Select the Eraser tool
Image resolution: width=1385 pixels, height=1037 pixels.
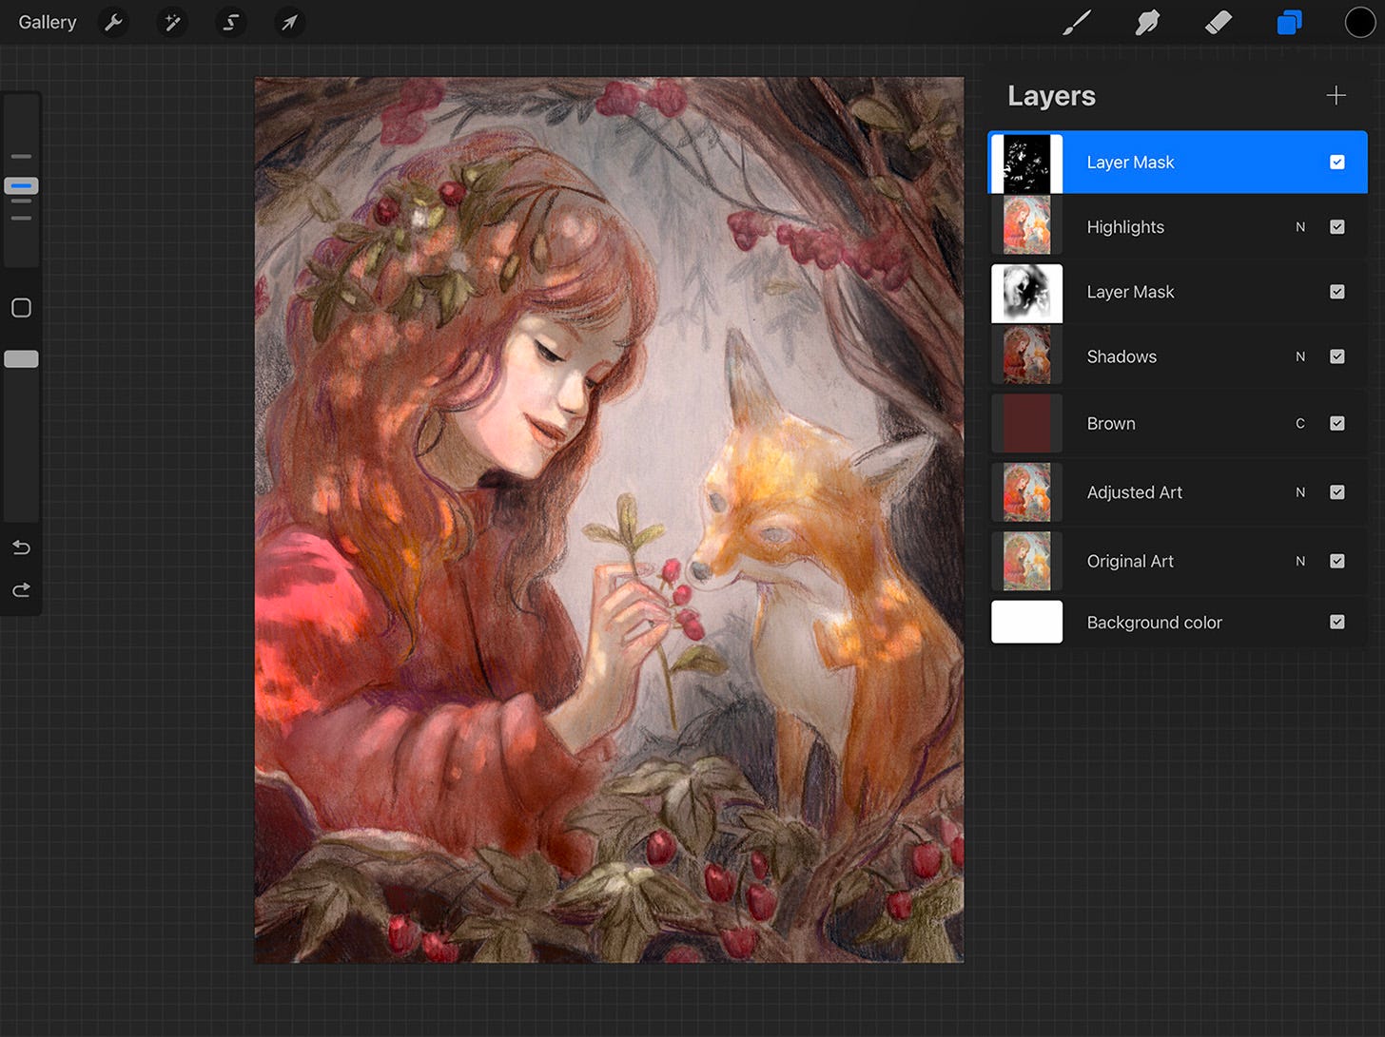pos(1219,22)
